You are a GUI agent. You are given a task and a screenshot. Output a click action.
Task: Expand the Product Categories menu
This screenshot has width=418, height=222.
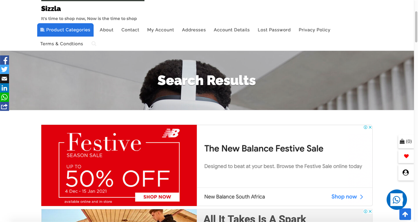click(x=65, y=30)
